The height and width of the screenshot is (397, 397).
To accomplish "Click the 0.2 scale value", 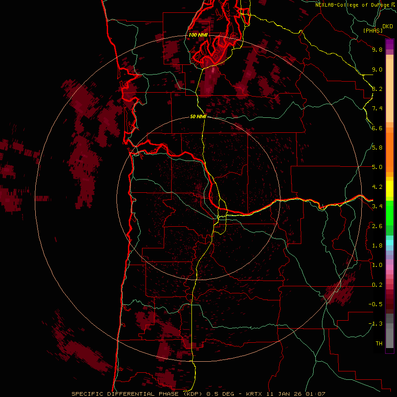I will (x=377, y=285).
